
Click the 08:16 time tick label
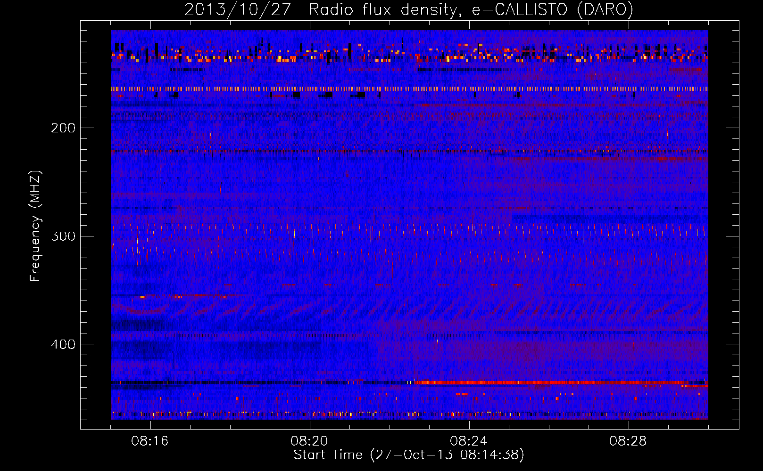click(x=150, y=441)
